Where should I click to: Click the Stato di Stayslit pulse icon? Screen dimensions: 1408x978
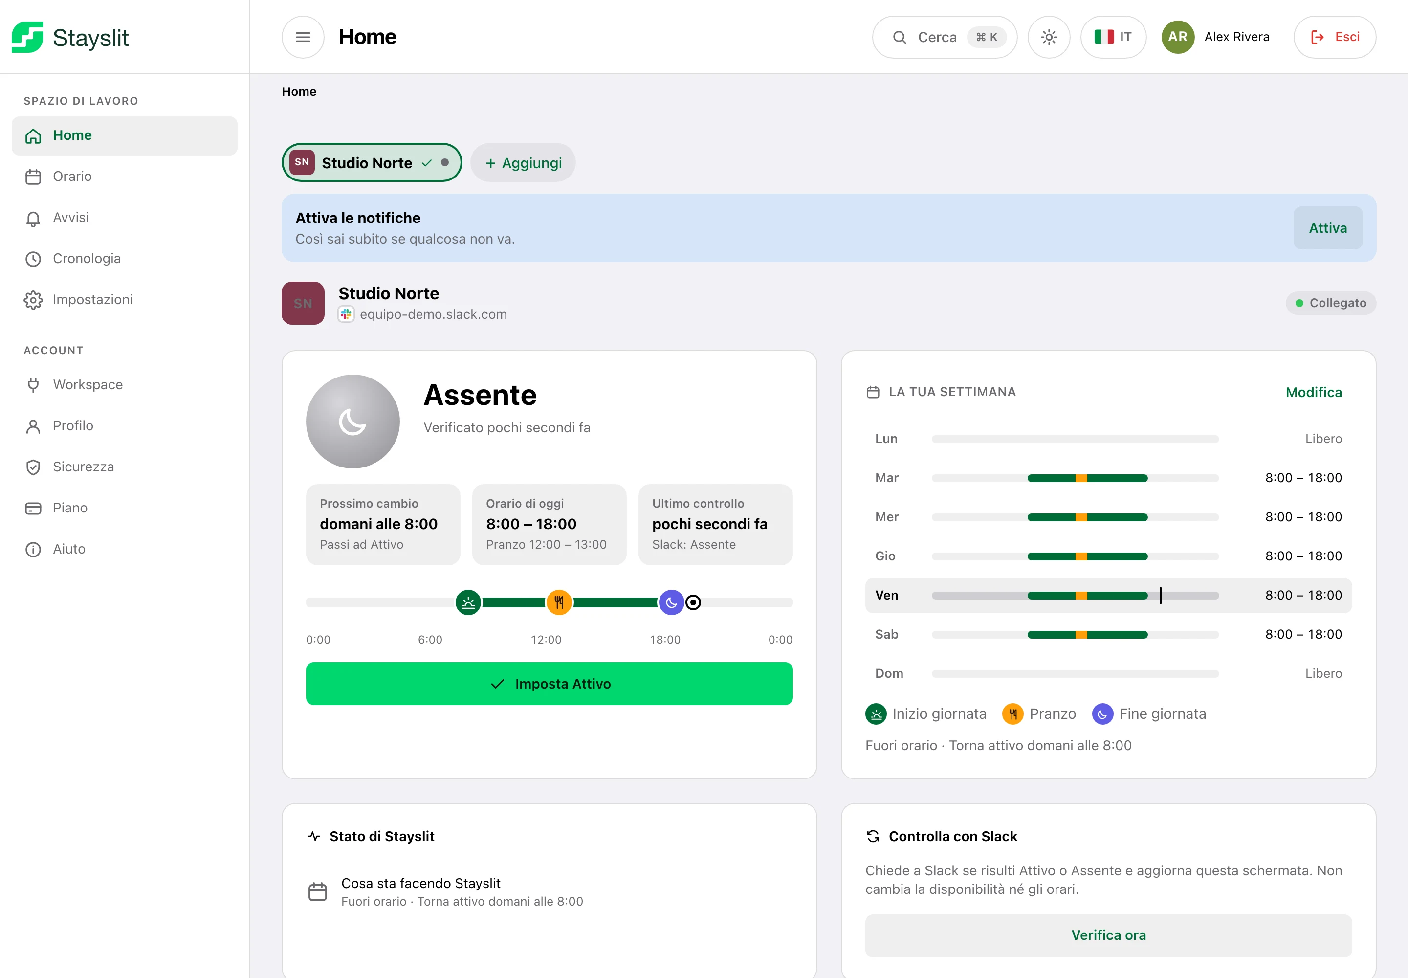click(x=314, y=837)
